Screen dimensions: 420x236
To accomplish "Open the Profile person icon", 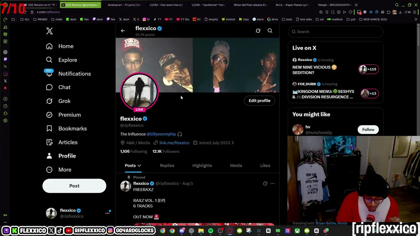I will 49,156.
